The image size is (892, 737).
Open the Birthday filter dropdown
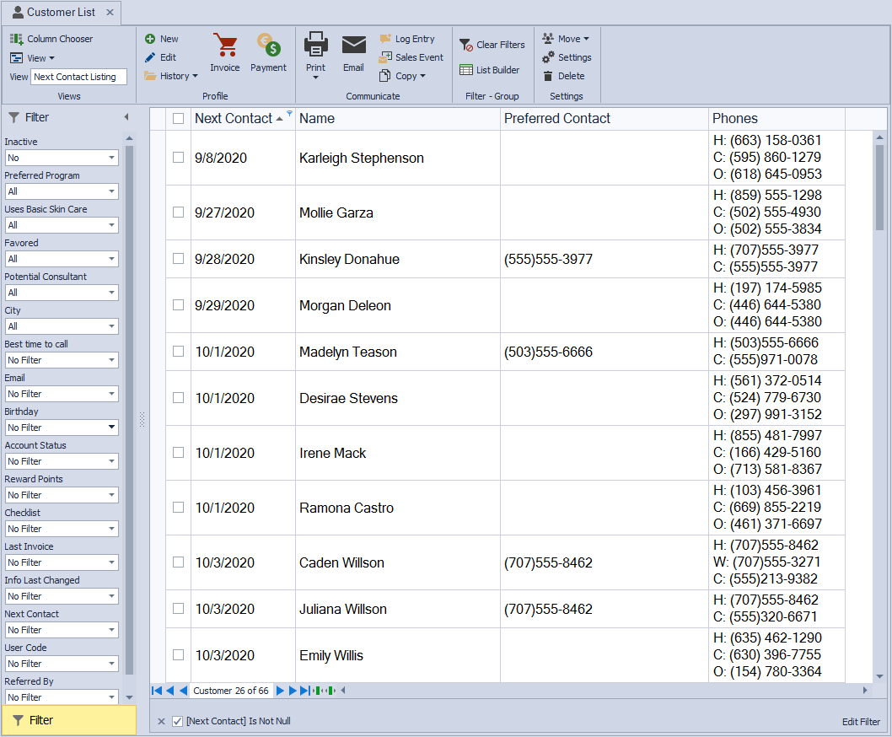[x=111, y=428]
